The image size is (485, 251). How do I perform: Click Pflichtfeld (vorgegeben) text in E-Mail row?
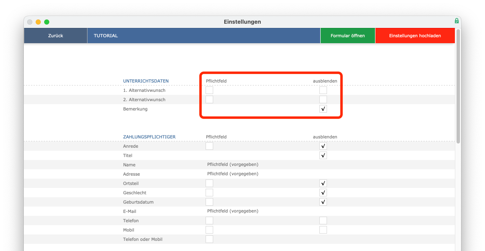point(233,211)
